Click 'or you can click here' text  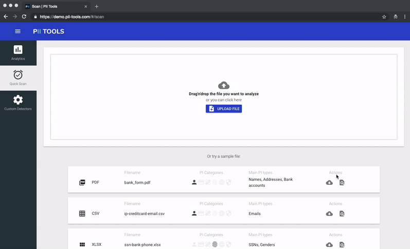(x=224, y=100)
